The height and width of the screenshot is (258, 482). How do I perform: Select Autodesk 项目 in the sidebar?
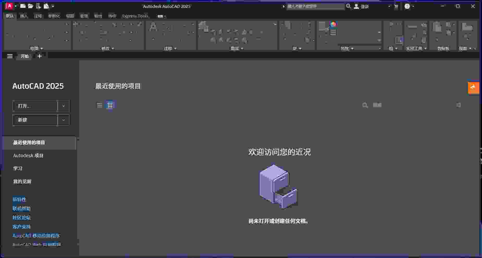pos(28,156)
